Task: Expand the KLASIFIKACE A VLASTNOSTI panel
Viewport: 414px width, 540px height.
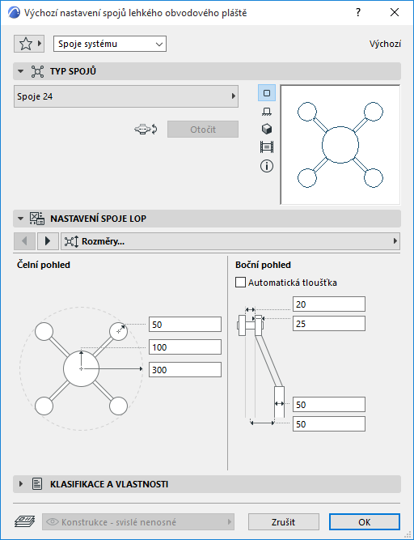Action: point(21,484)
